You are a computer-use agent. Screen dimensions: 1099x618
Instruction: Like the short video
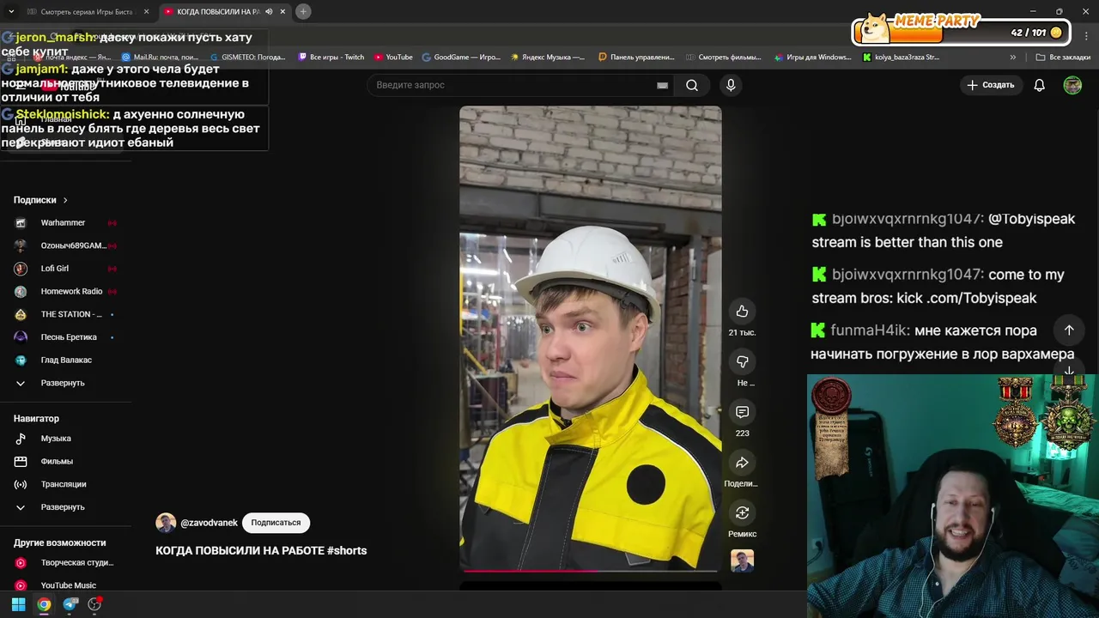742,312
